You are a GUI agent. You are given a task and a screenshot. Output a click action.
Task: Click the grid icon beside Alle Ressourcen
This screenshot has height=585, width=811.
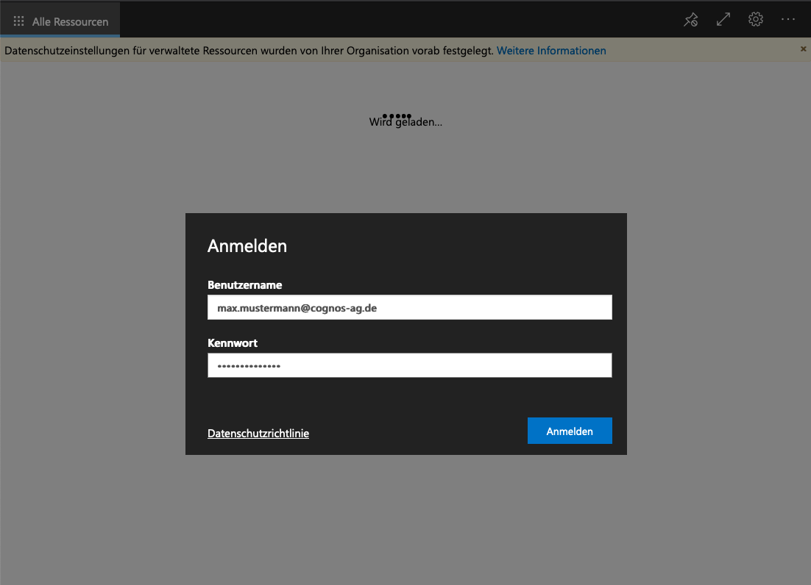(19, 21)
